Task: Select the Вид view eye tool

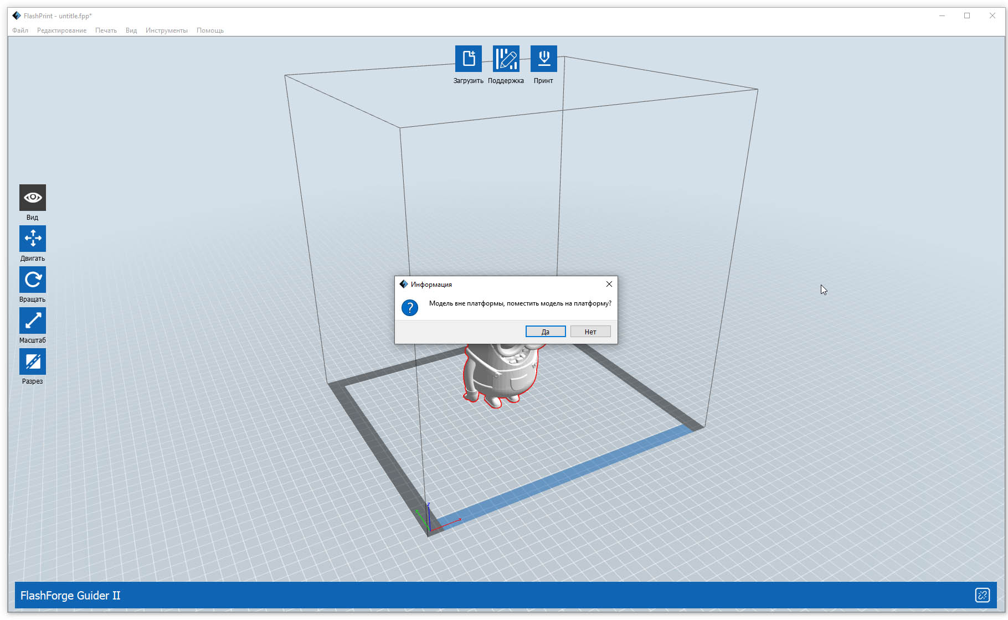Action: click(33, 198)
